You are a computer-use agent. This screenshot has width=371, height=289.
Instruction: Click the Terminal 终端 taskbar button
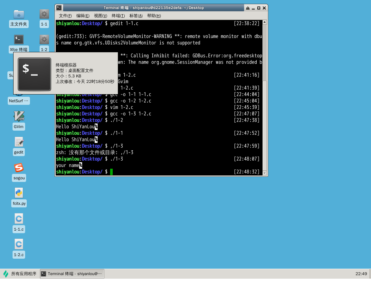click(x=72, y=274)
